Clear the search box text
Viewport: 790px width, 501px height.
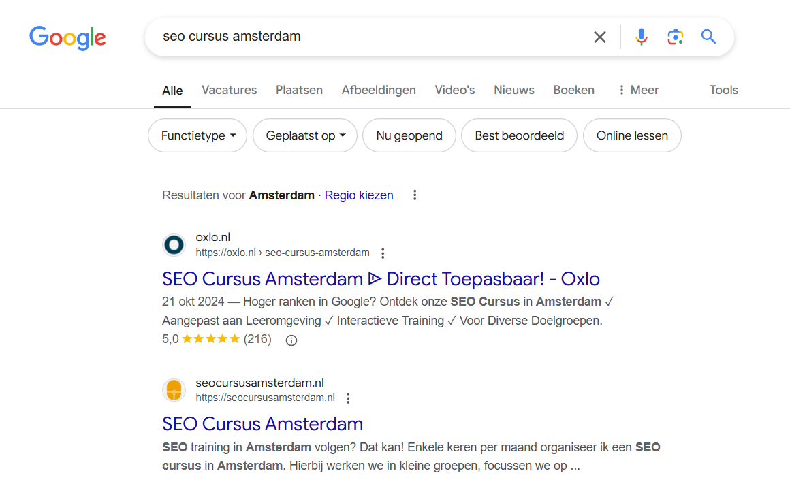tap(599, 37)
